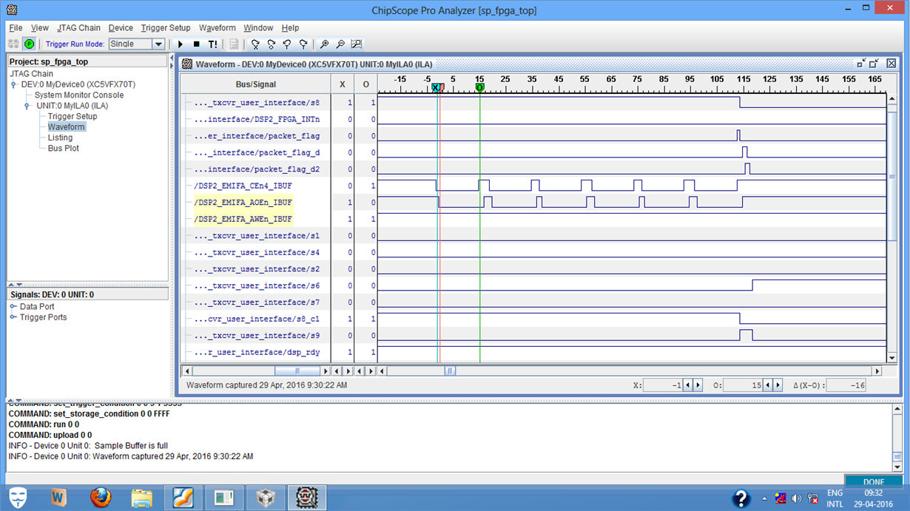Click the third cursor navigation toolbar icon
Image resolution: width=910 pixels, height=511 pixels.
(287, 44)
